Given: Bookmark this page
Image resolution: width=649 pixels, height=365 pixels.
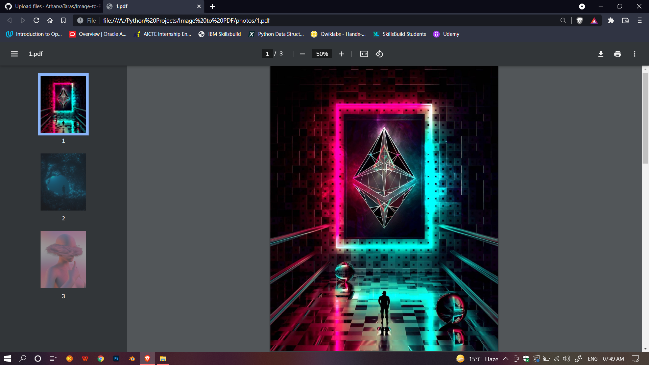Looking at the screenshot, I should 63,21.
